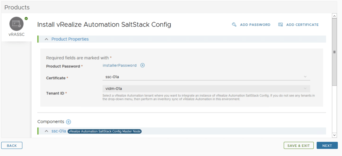
Task: Click the ADD CERTIFICATE text link
Action: tap(302, 25)
